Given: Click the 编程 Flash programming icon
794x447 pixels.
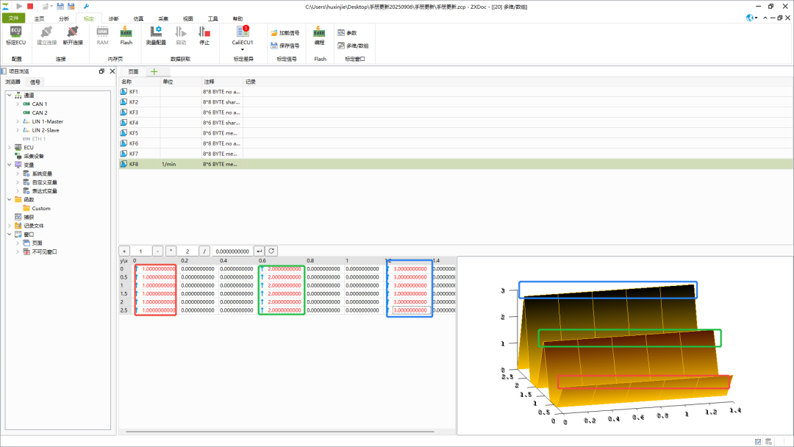Looking at the screenshot, I should (x=320, y=35).
